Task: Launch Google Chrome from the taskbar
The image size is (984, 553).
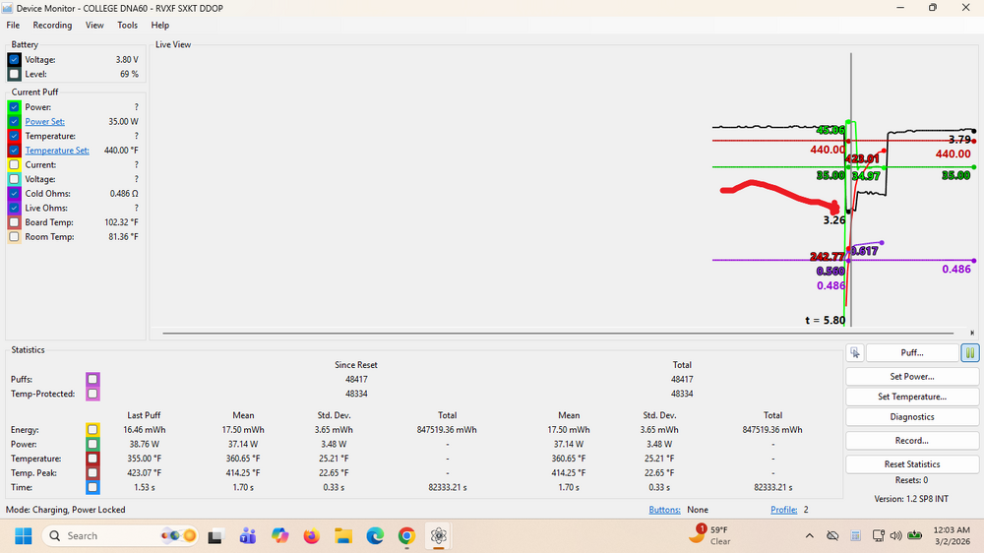Action: [x=406, y=536]
